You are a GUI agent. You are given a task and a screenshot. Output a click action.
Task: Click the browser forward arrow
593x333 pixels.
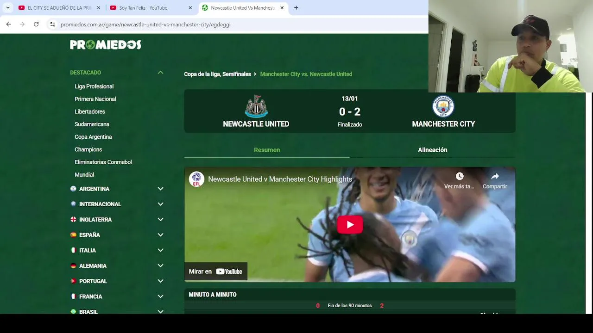tap(22, 24)
